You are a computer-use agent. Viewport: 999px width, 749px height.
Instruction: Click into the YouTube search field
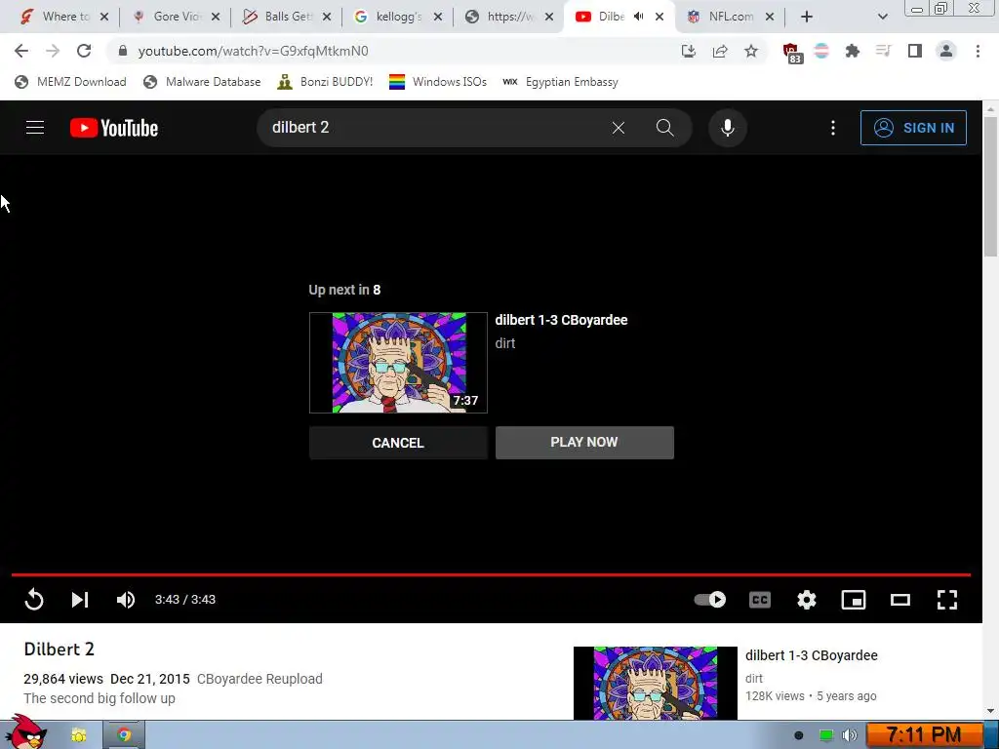tap(433, 128)
